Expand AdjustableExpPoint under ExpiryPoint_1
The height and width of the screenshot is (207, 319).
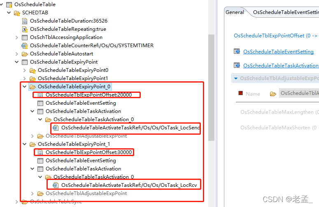(33, 193)
